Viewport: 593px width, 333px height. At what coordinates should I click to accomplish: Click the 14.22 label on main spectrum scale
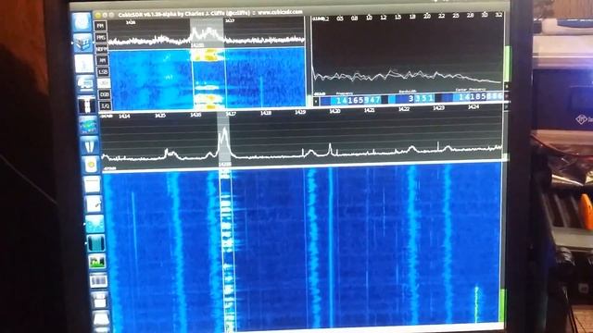pos(404,109)
